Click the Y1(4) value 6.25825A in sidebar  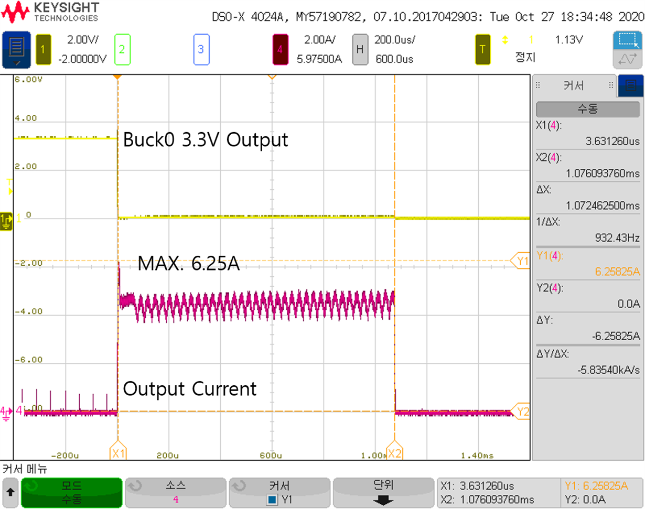[x=616, y=272]
